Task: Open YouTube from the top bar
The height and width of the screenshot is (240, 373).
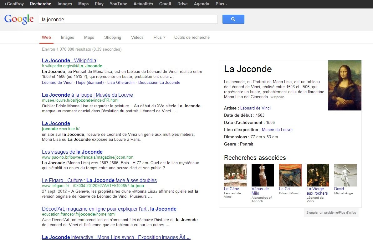Action: click(119, 4)
